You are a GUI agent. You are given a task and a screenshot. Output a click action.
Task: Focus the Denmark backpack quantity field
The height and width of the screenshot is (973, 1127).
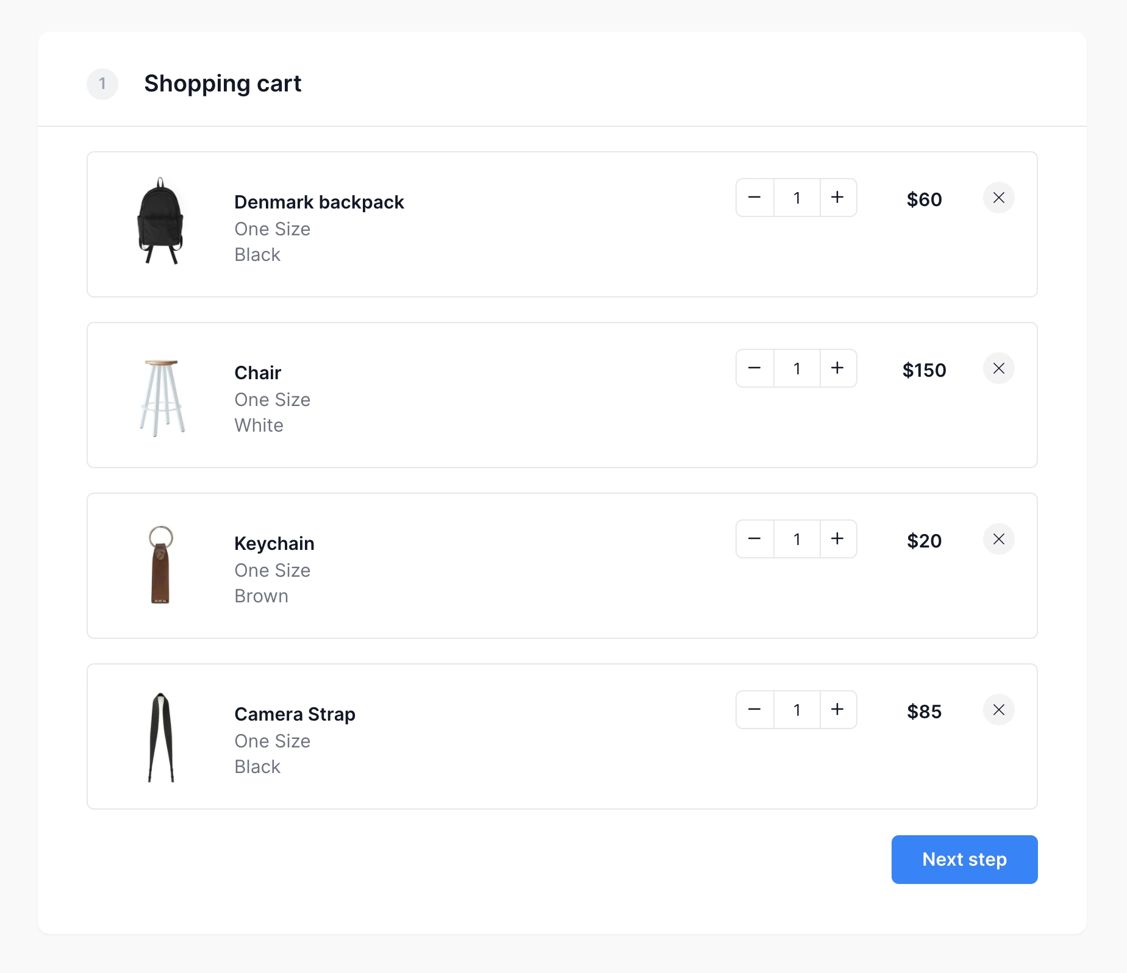tap(796, 198)
